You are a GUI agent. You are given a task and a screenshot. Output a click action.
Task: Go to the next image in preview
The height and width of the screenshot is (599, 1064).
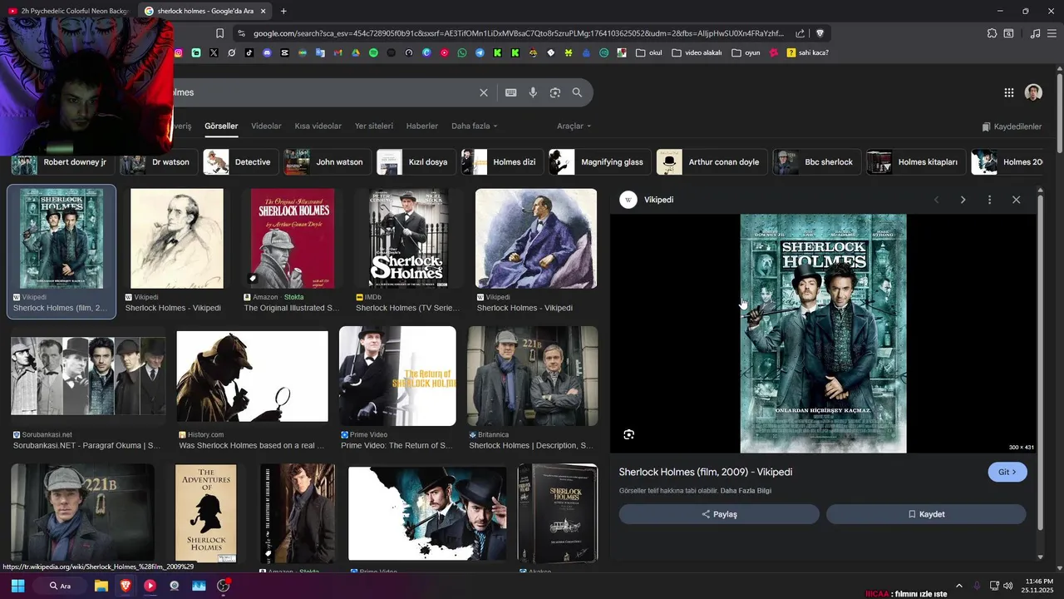(963, 200)
